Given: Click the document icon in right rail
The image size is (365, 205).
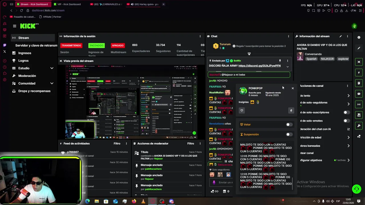Looking at the screenshot, I should tap(359, 83).
